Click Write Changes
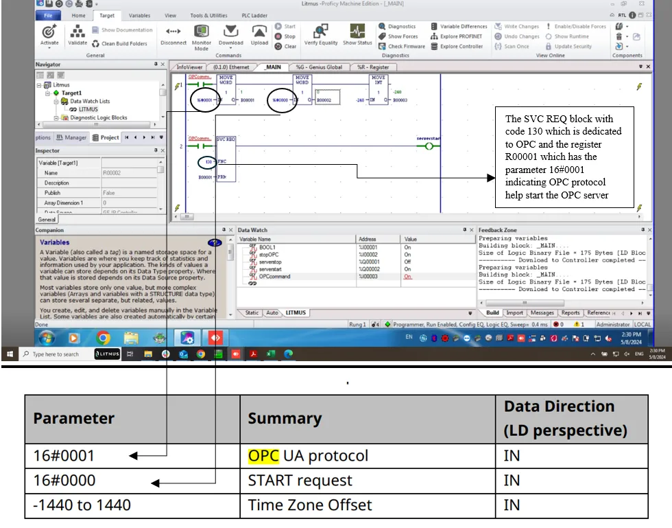The height and width of the screenshot is (528, 672). (x=517, y=26)
